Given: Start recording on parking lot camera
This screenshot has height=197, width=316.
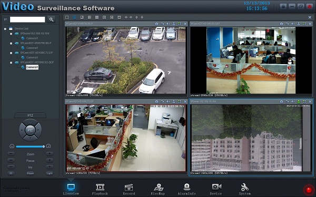Looking at the screenshot, I should (162, 24).
